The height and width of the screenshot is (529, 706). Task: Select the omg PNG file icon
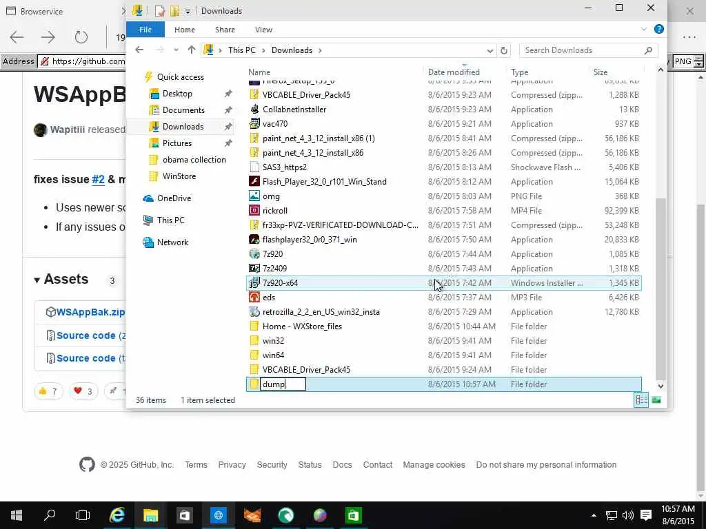[254, 196]
